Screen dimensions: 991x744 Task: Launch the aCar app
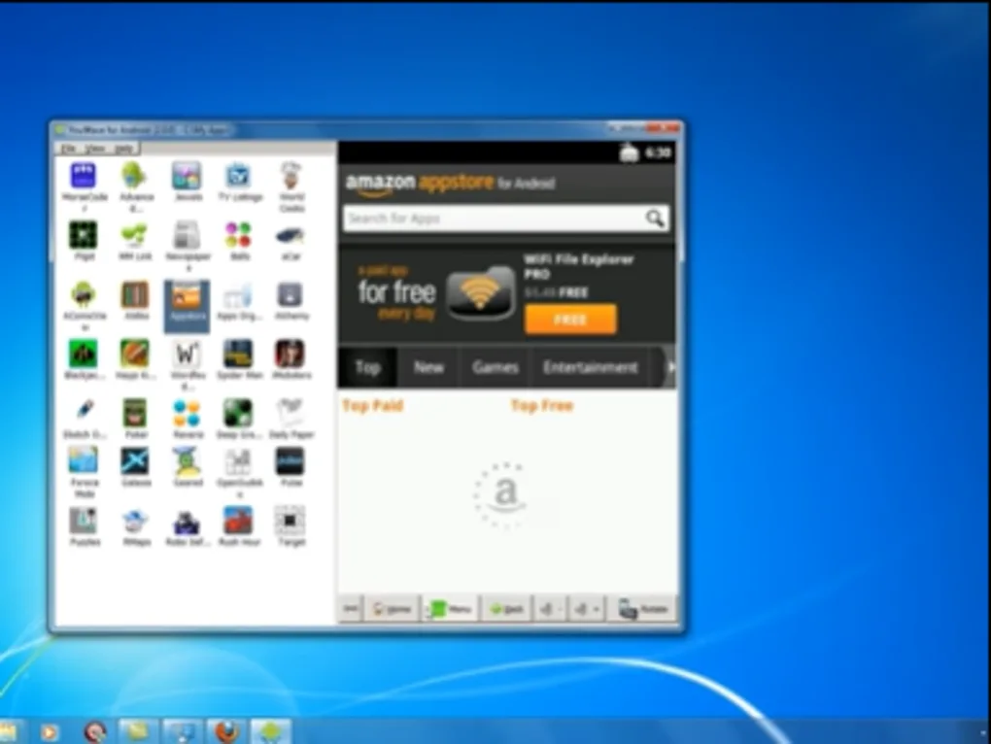290,236
